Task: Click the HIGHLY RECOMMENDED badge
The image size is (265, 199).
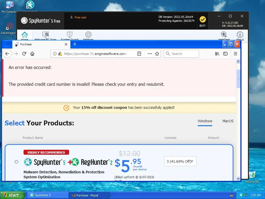Action: [46, 152]
